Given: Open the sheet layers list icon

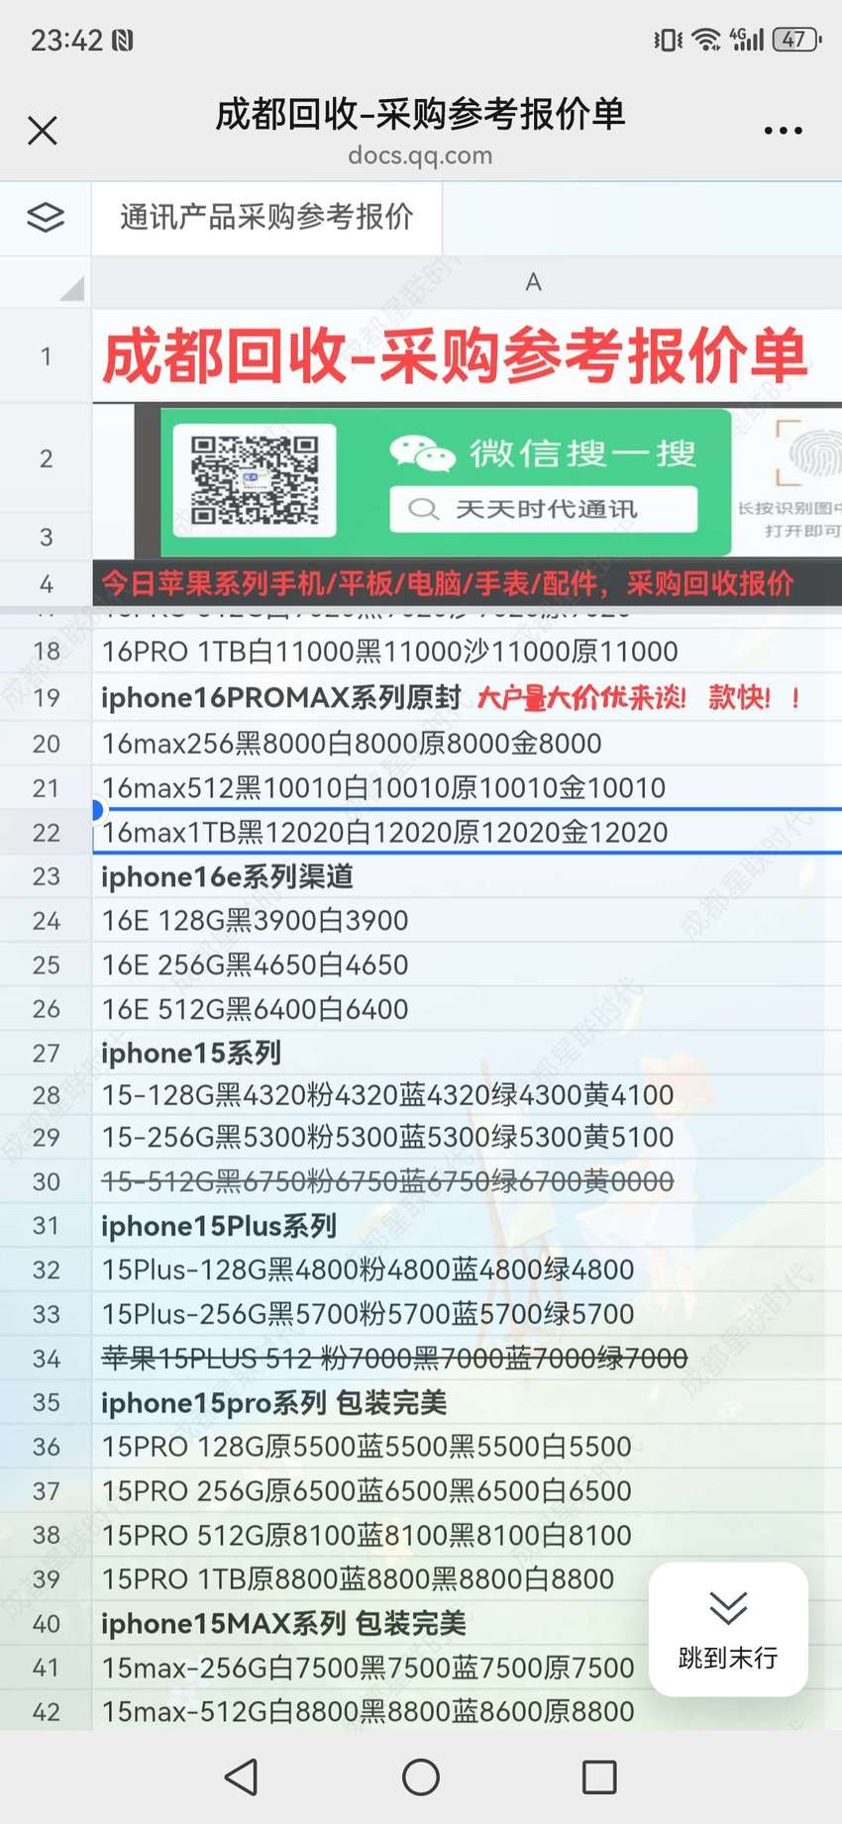Looking at the screenshot, I should coord(46,217).
